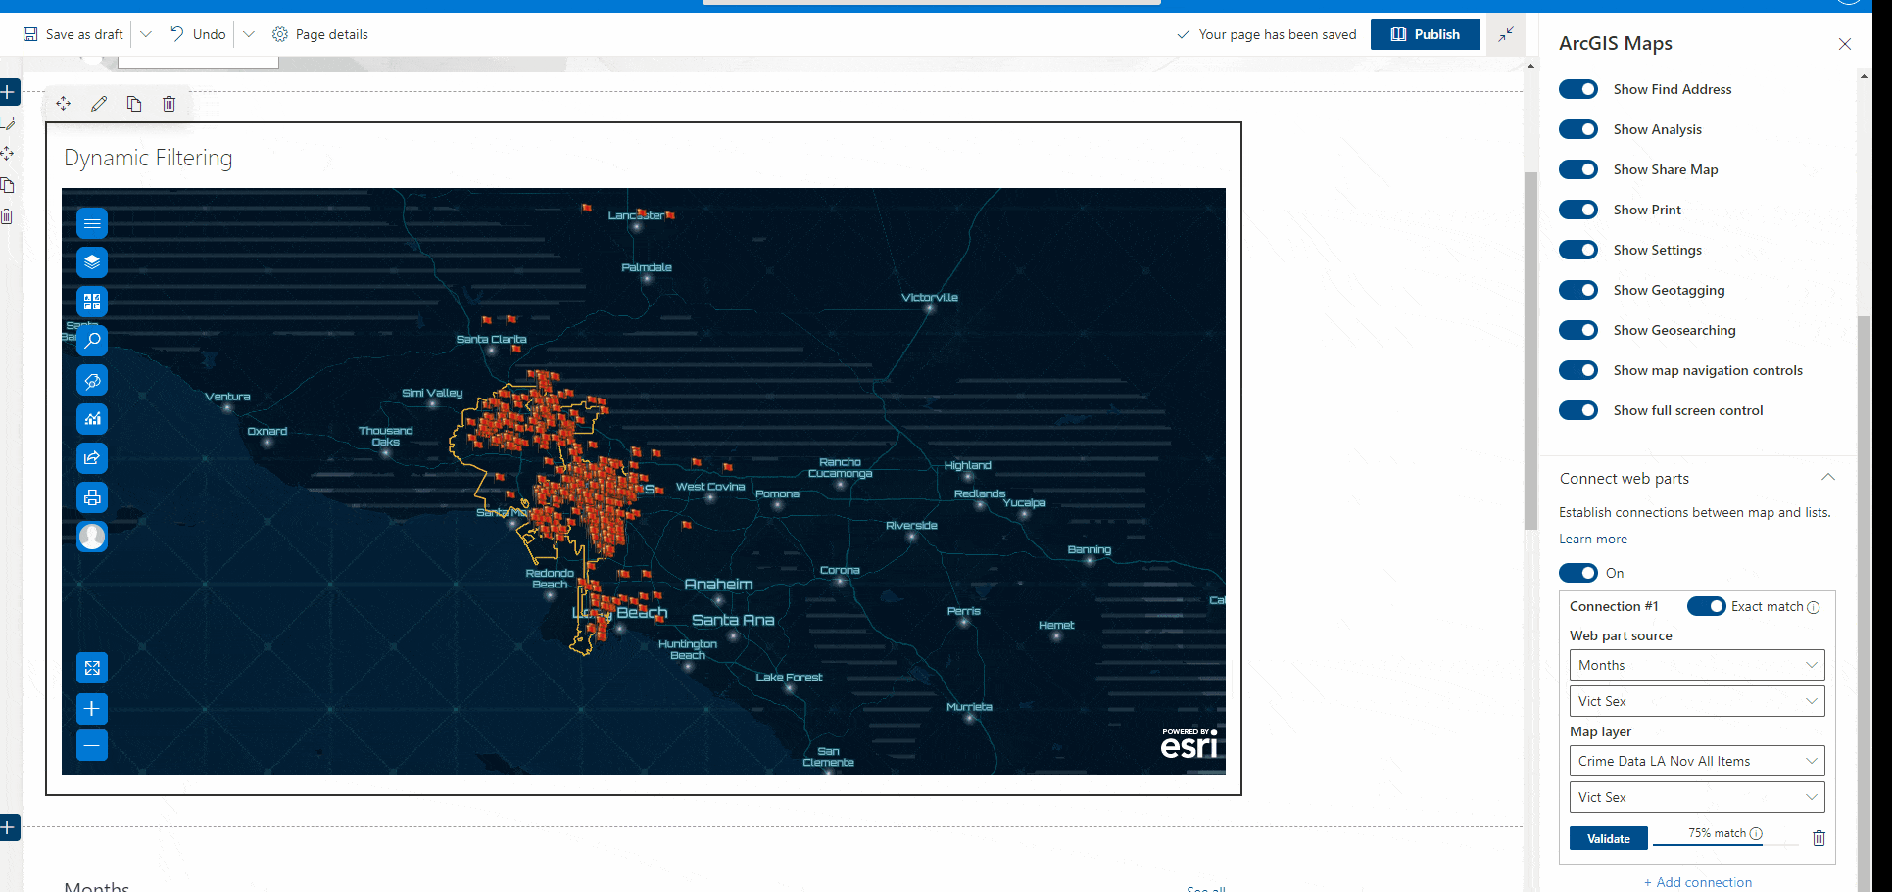Delete the web part using toolbar trash icon
Image resolution: width=1892 pixels, height=892 pixels.
click(x=170, y=104)
